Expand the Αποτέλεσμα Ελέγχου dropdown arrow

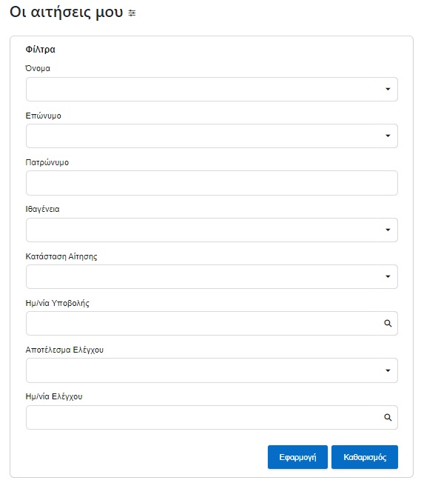pyautogui.click(x=388, y=370)
